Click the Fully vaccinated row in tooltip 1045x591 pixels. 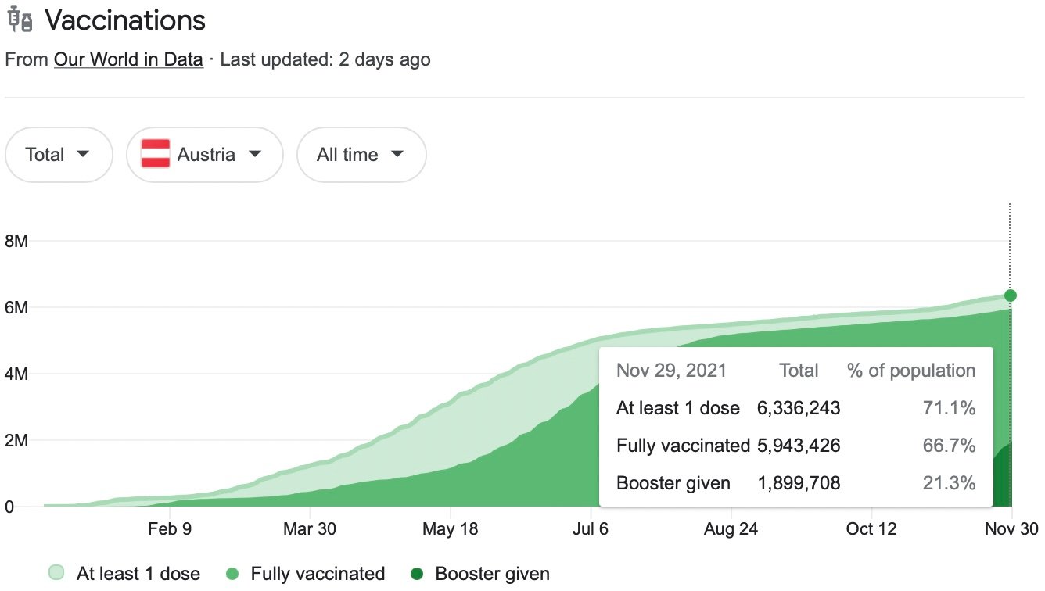(795, 446)
